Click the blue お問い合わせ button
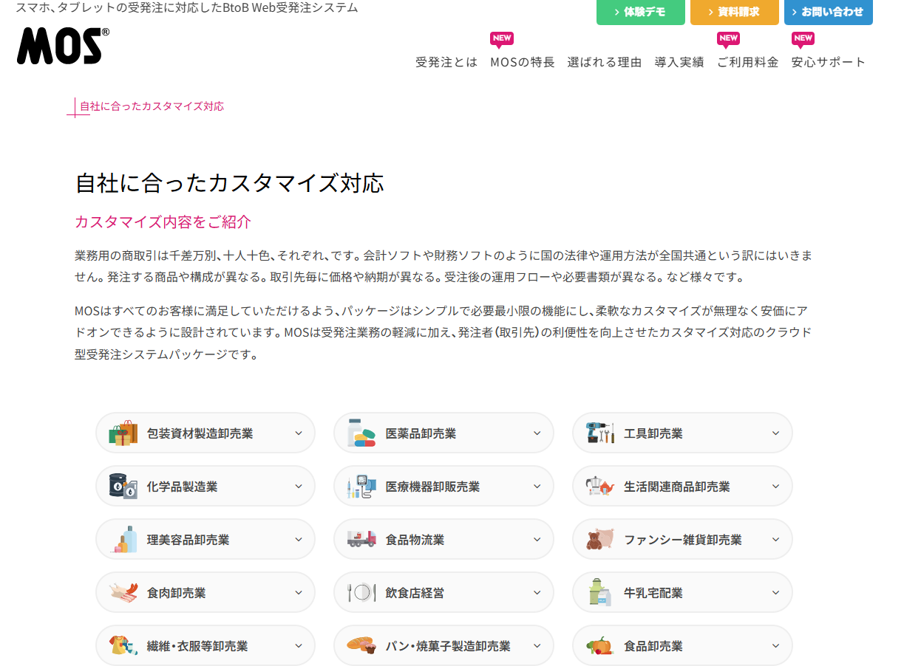The width and height of the screenshot is (904, 666). pyautogui.click(x=829, y=12)
